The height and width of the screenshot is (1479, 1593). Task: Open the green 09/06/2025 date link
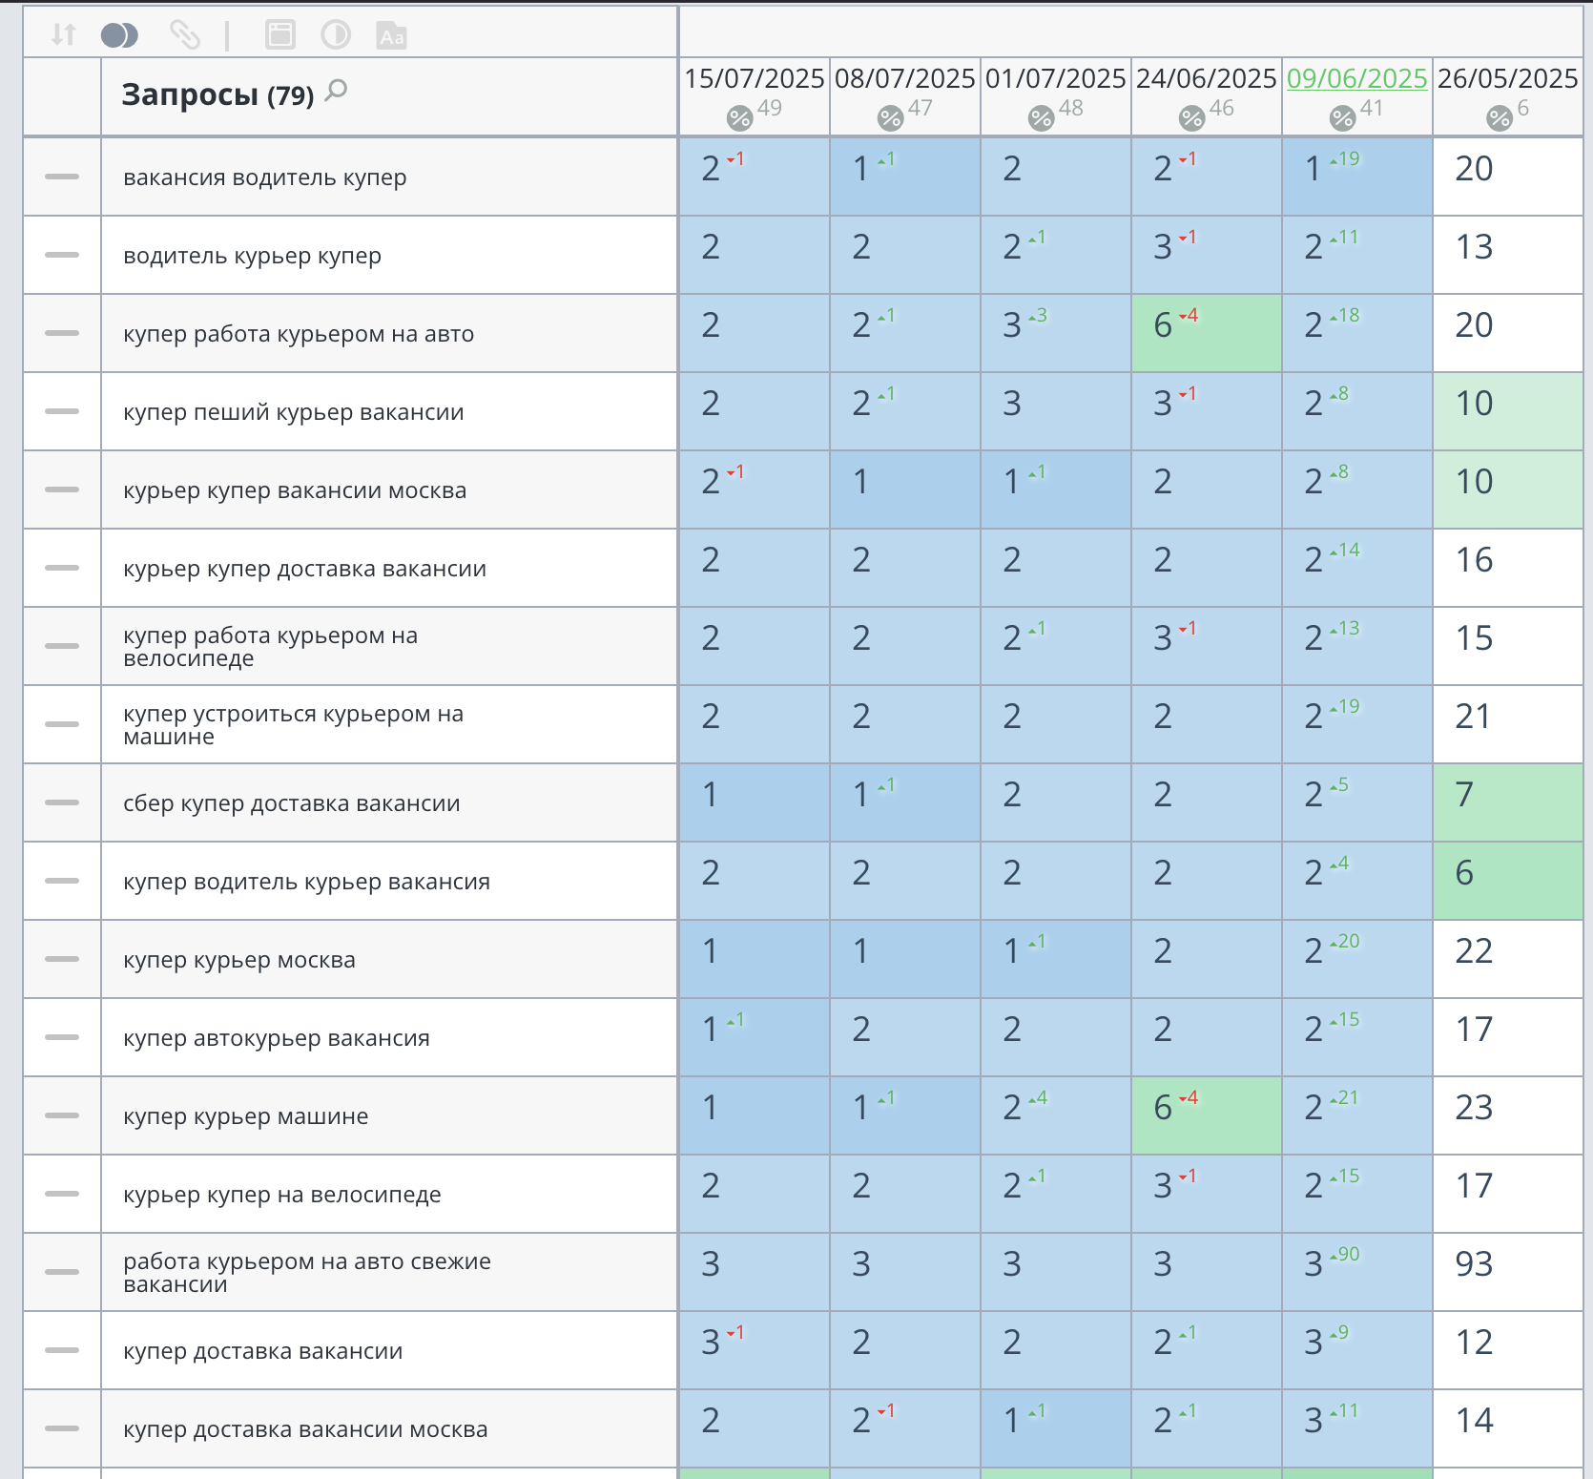(1357, 78)
